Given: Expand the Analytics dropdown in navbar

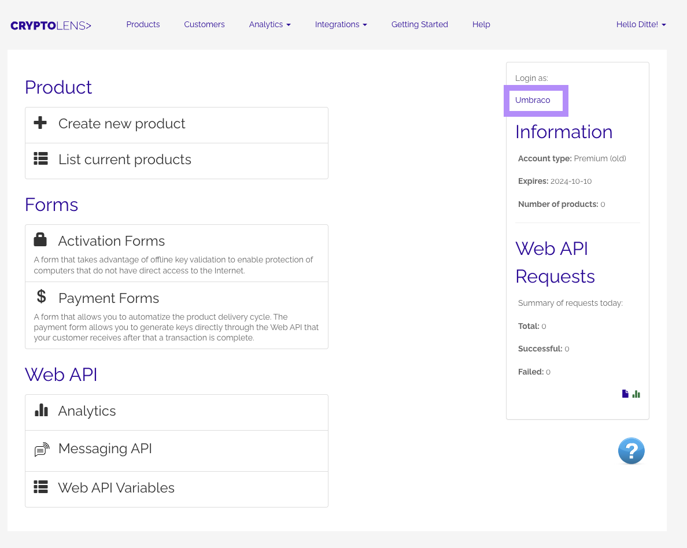Looking at the screenshot, I should (269, 24).
